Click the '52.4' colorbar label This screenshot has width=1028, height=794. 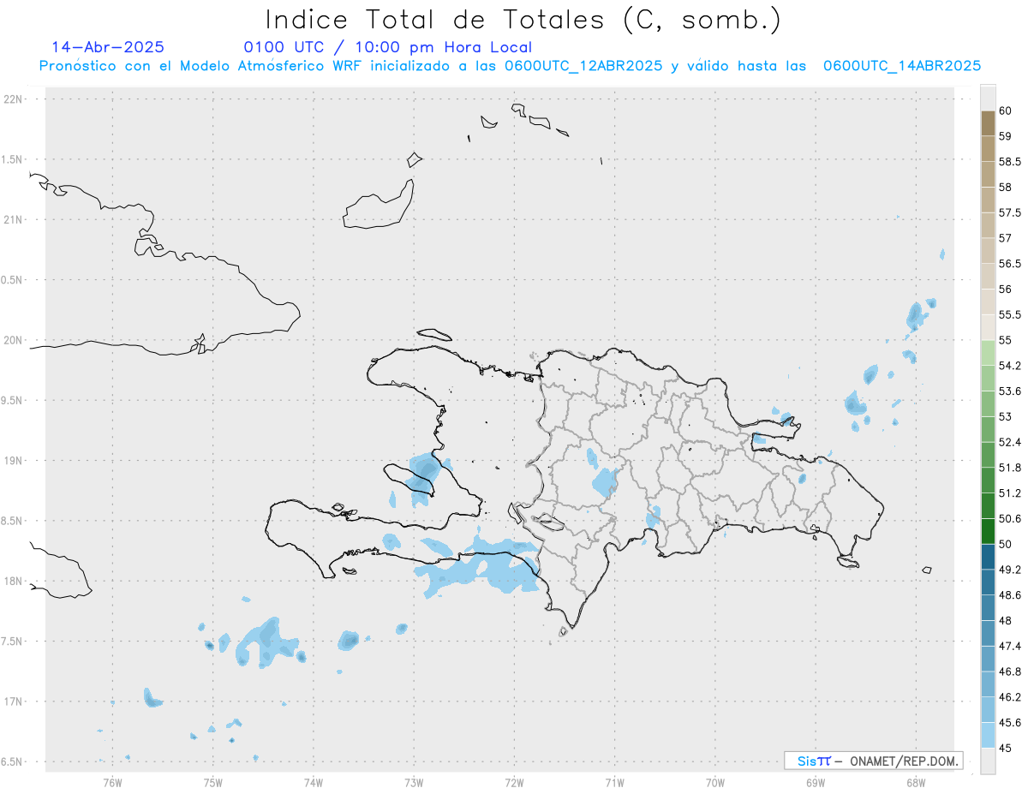[x=1010, y=442]
